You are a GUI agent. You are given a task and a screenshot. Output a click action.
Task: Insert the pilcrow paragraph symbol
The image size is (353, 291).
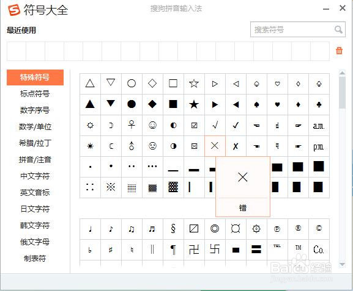(x=173, y=250)
